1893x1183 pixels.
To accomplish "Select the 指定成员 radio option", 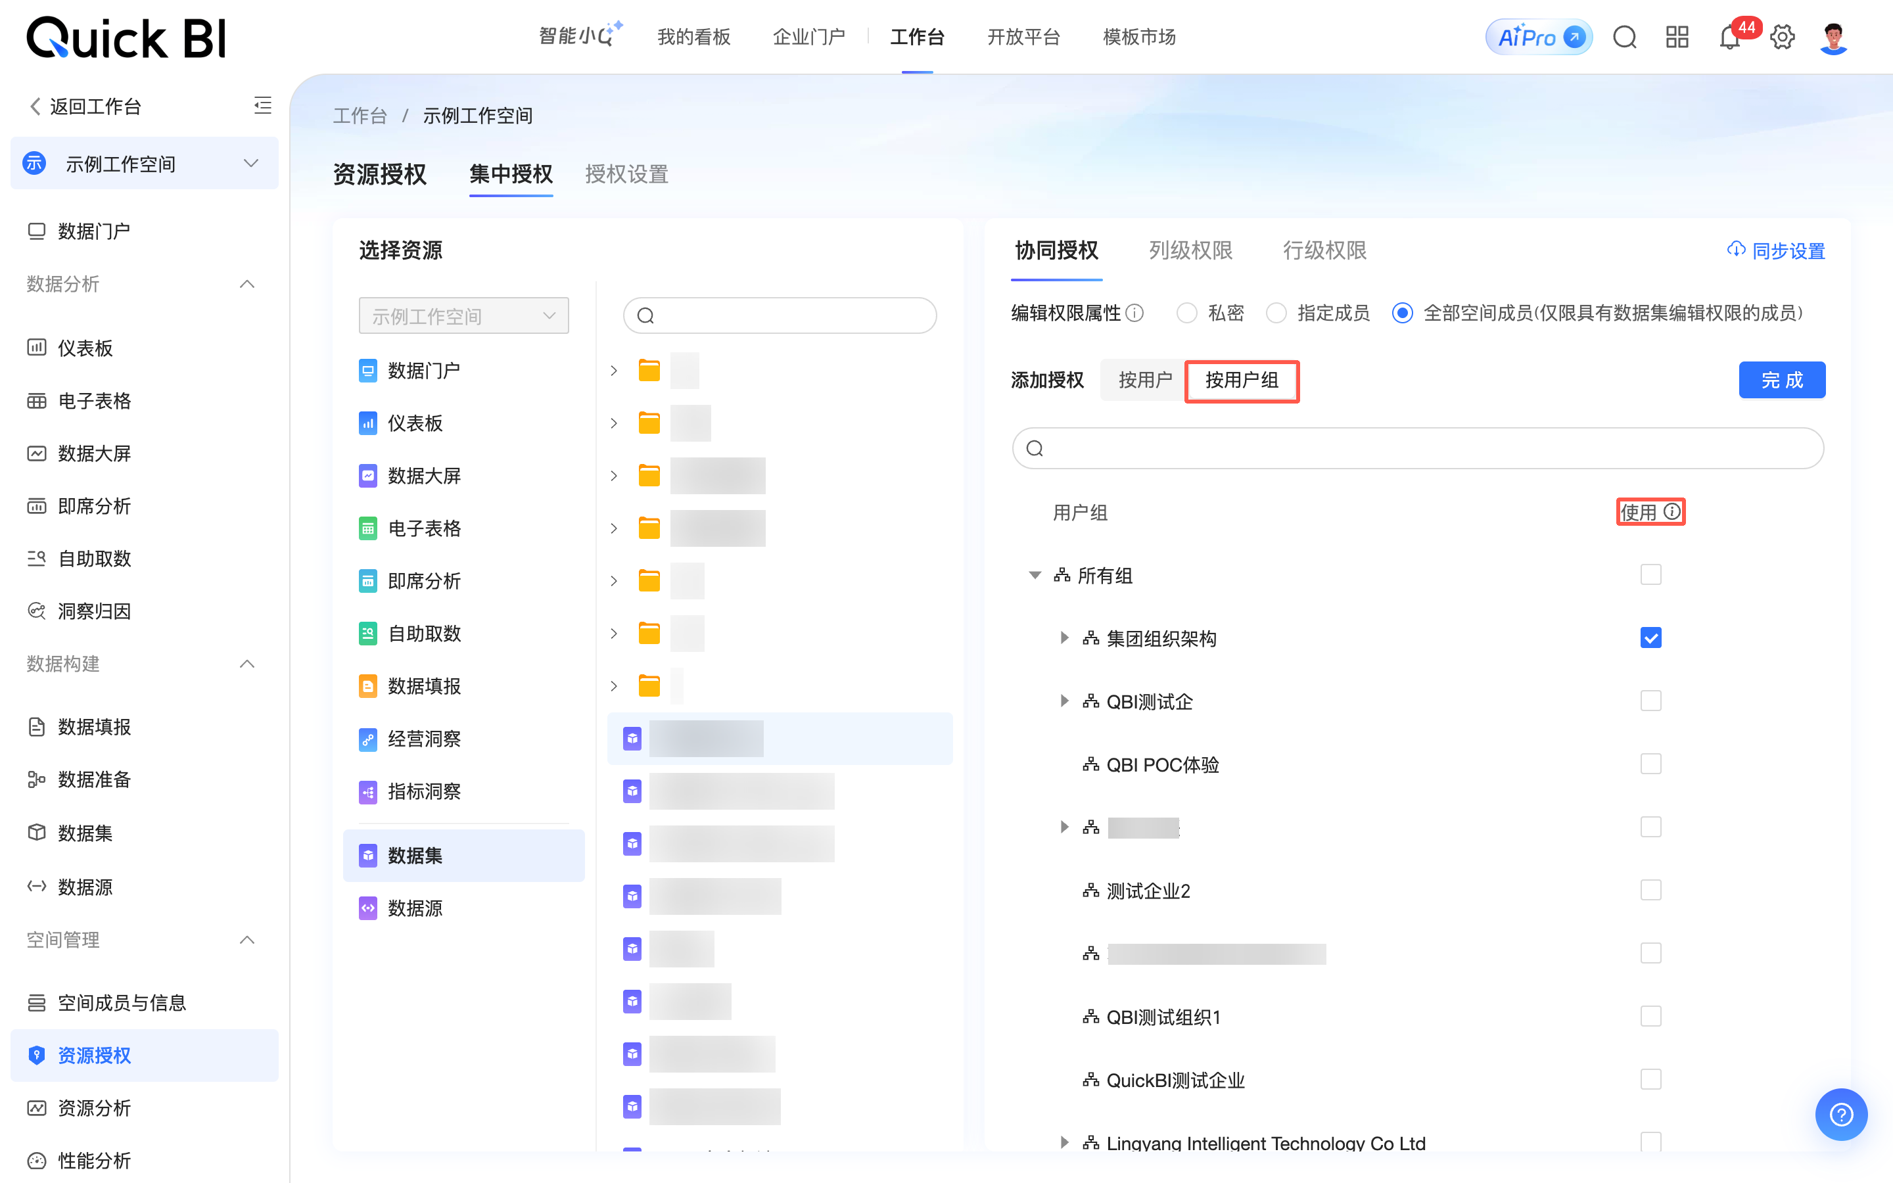I will [x=1276, y=313].
